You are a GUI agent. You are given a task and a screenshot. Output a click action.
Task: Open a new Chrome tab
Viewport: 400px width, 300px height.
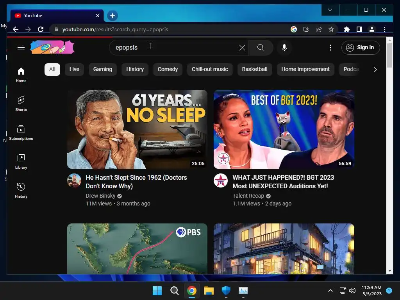click(x=112, y=16)
